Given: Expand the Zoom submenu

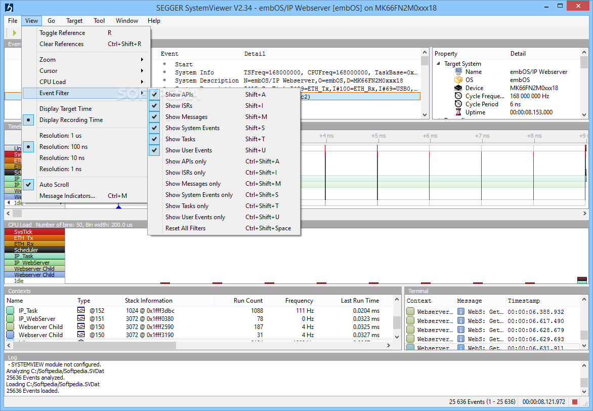Looking at the screenshot, I should [x=85, y=60].
